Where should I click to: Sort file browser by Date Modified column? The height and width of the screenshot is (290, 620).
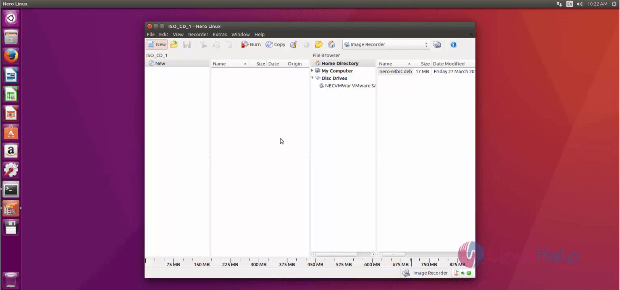[453, 64]
